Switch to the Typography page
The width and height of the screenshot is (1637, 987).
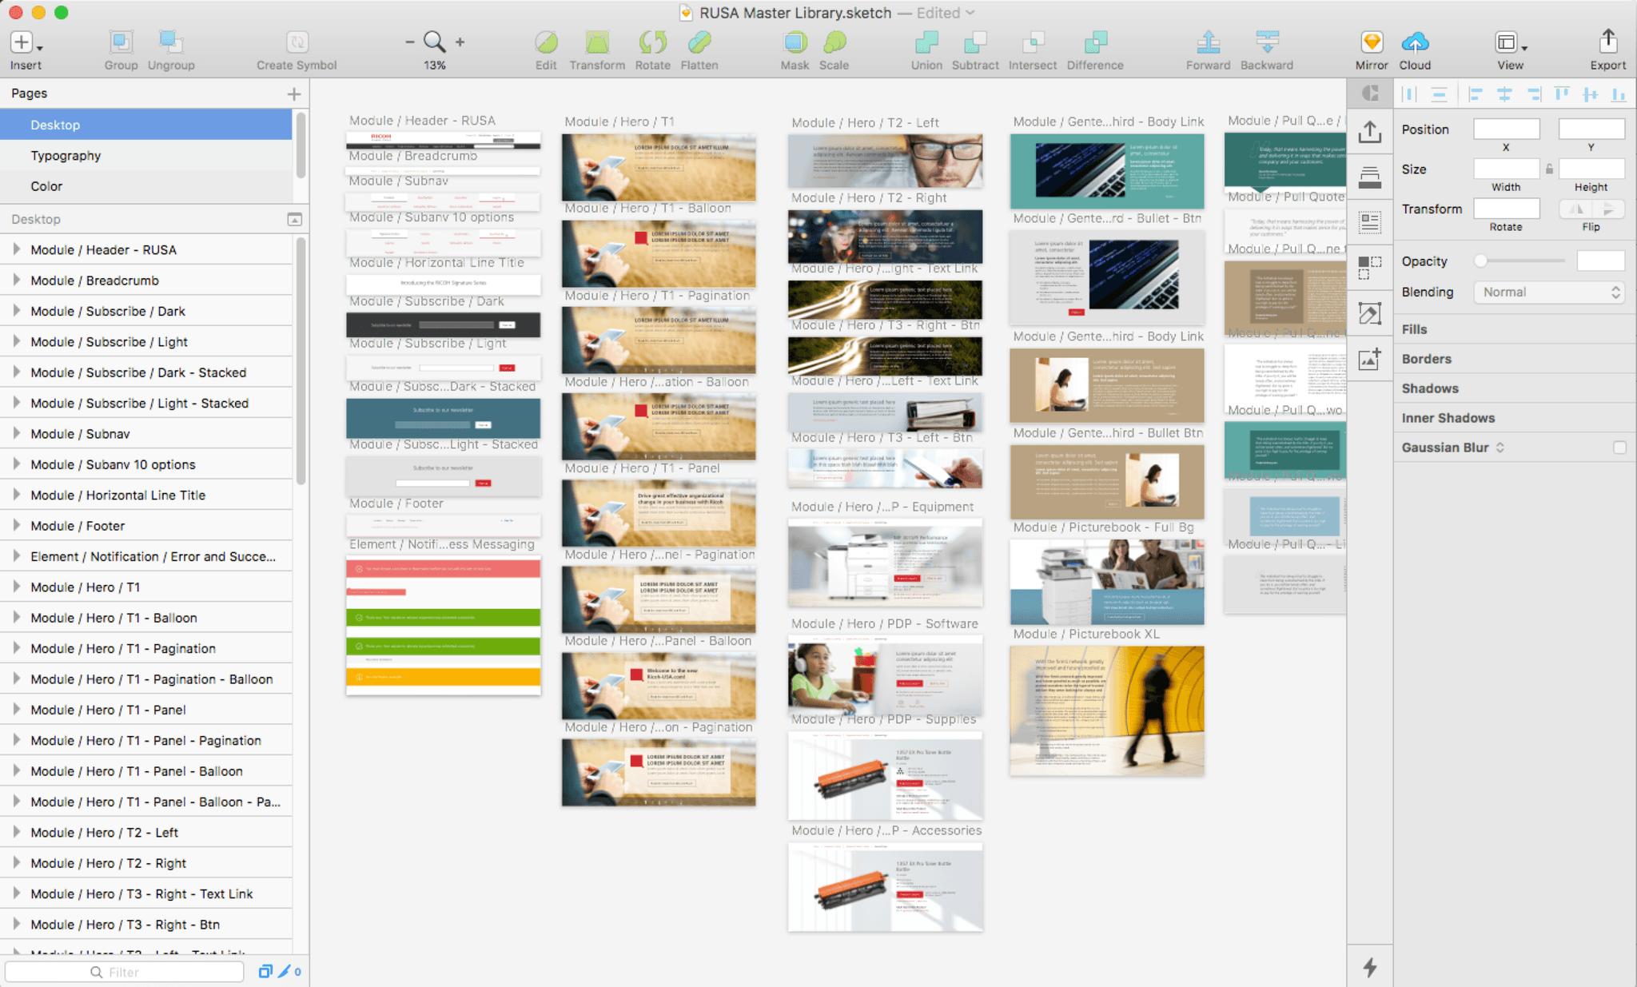tap(66, 156)
